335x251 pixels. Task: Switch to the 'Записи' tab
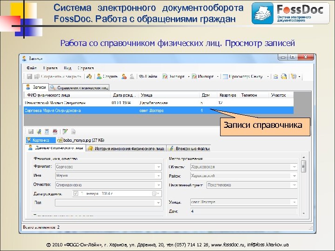pyautogui.click(x=36, y=87)
